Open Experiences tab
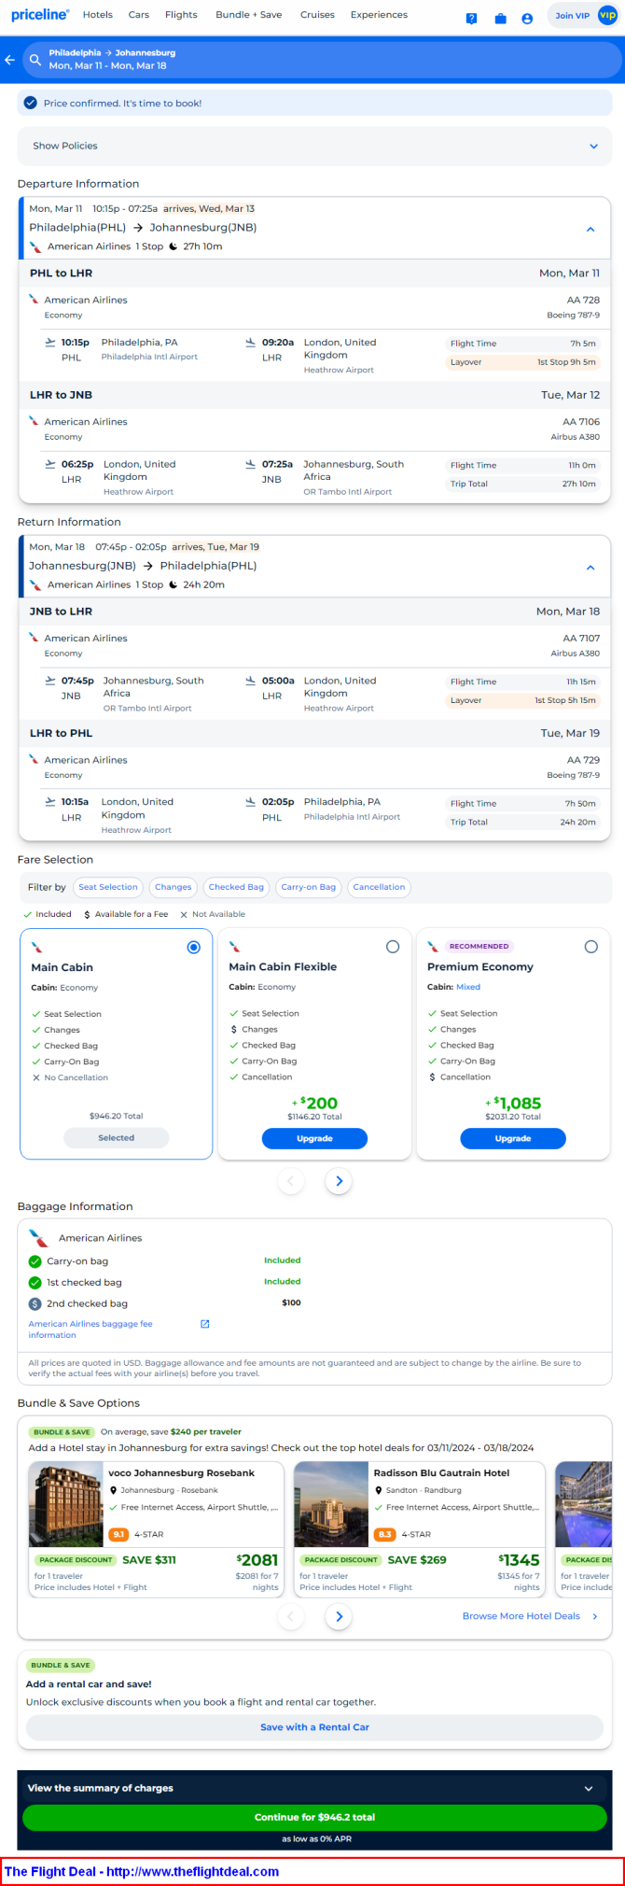 (x=379, y=15)
